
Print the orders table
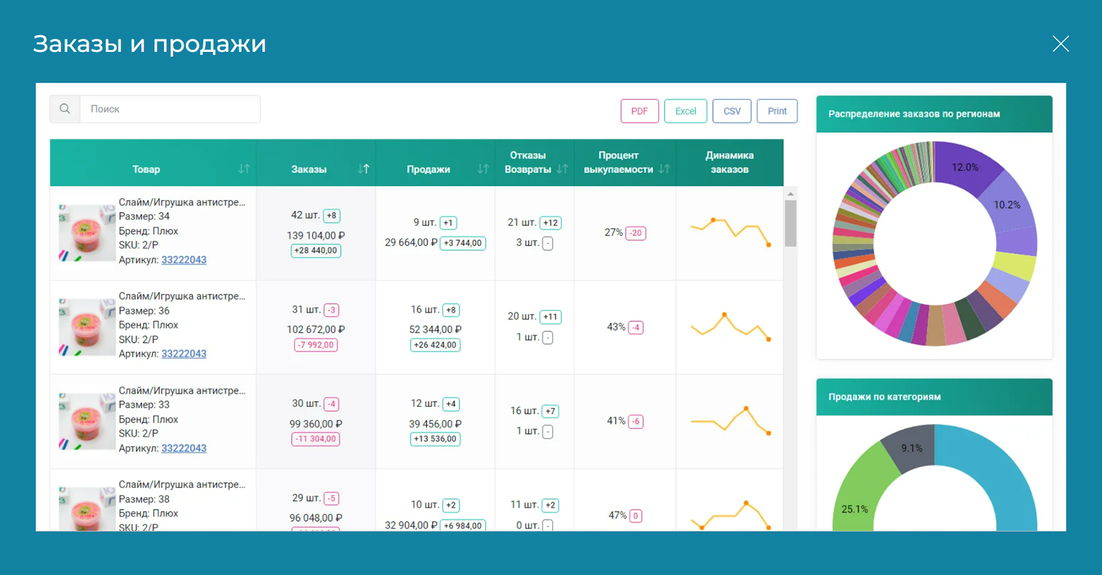click(777, 111)
